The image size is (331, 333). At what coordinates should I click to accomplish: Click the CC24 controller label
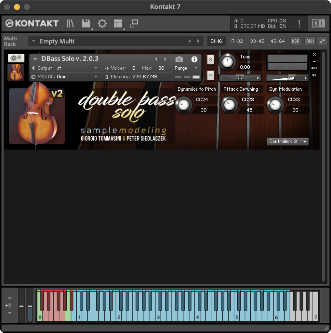click(202, 100)
